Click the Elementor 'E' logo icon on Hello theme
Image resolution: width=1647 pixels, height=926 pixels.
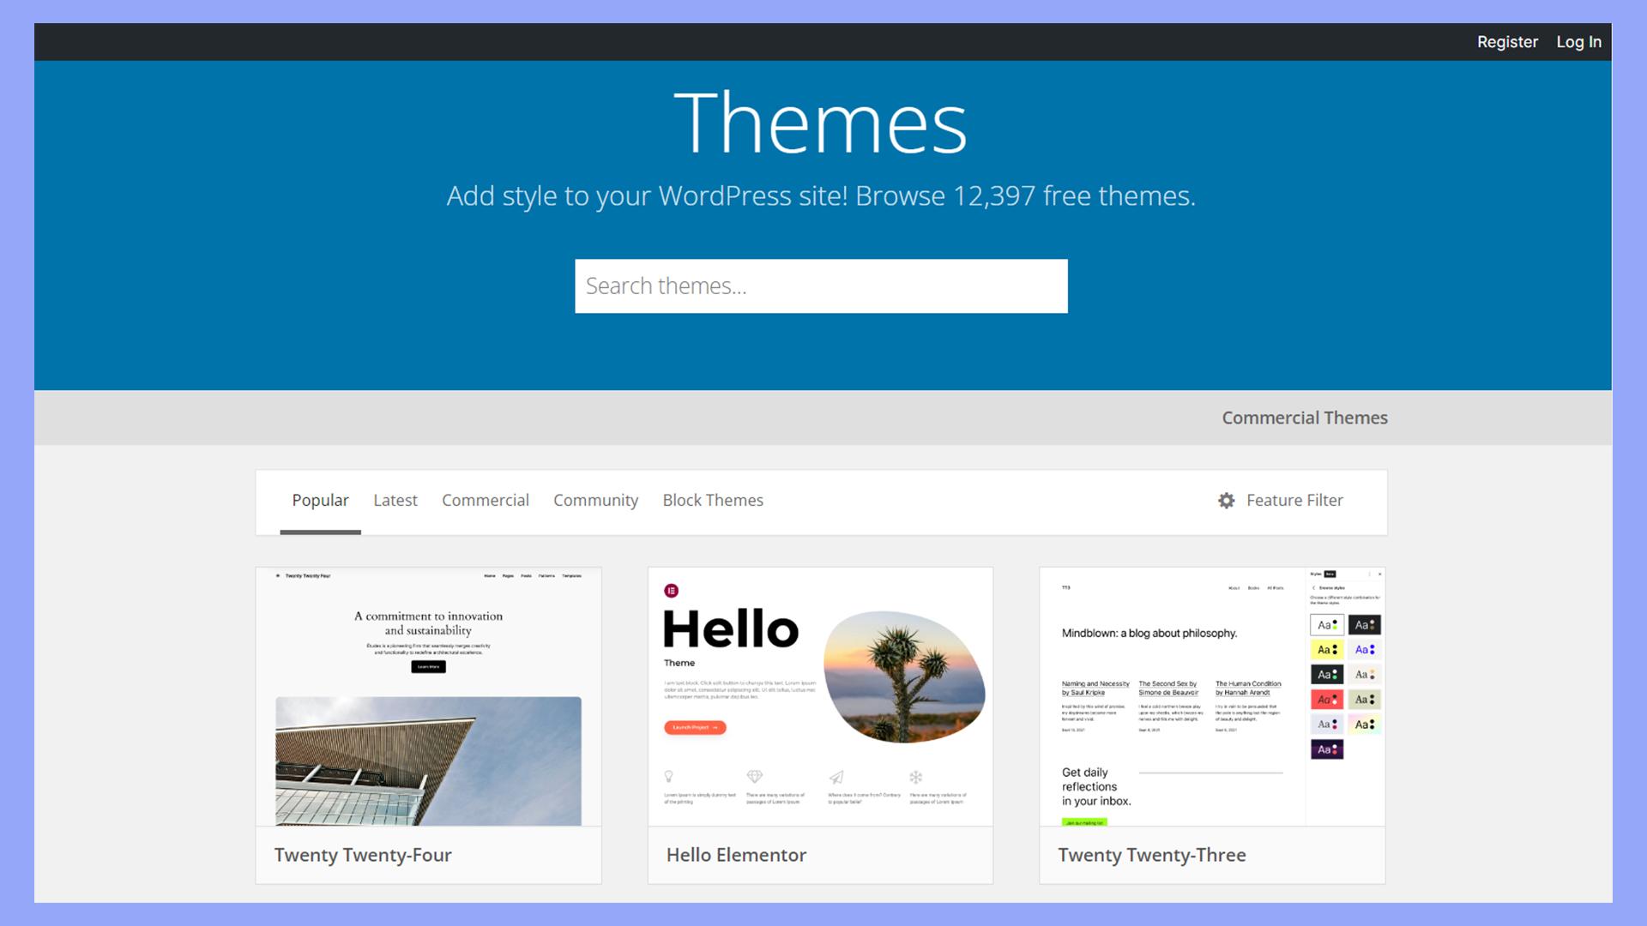672,590
